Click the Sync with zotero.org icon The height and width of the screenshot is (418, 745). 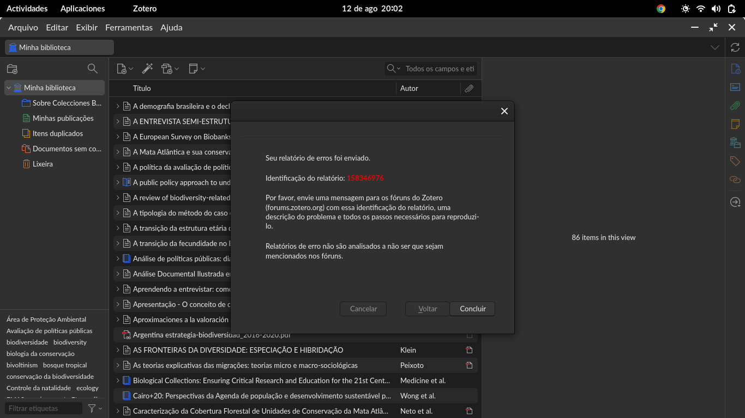click(x=735, y=47)
